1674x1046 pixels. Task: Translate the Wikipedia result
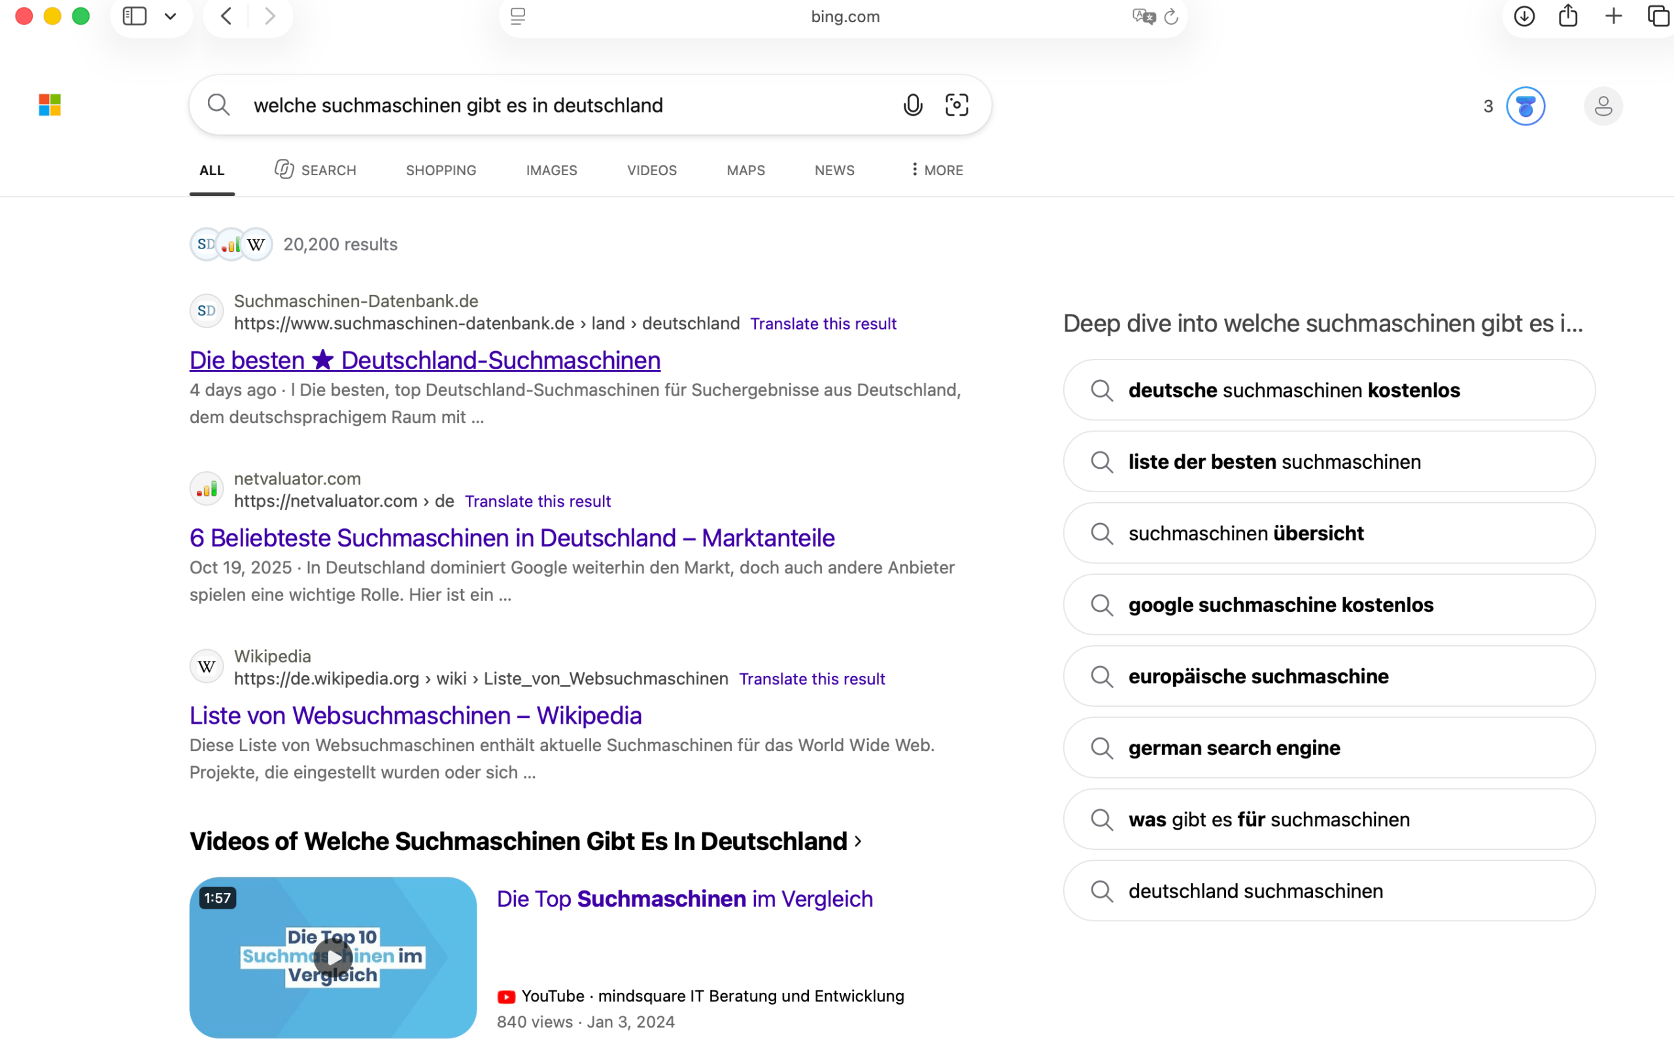click(811, 679)
